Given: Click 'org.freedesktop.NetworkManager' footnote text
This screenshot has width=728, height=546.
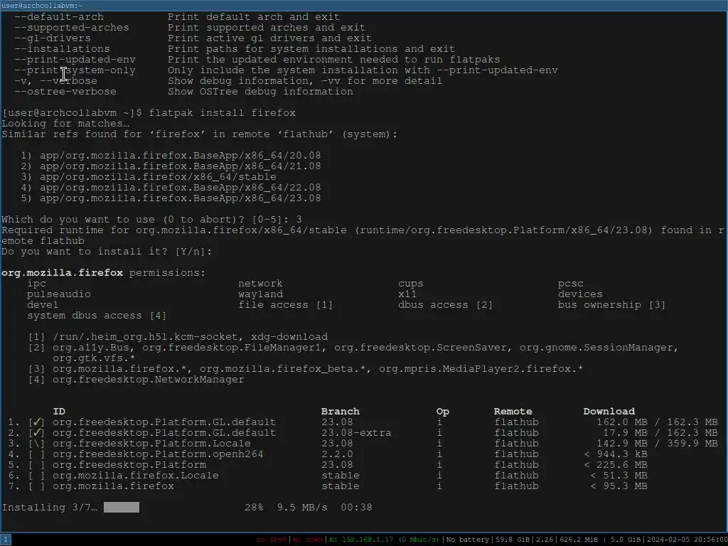Looking at the screenshot, I should pyautogui.click(x=148, y=380).
